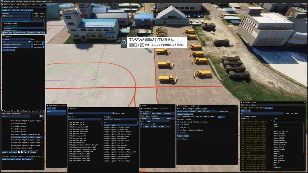The height and width of the screenshot is (173, 308).
Task: Select the Translate gizmo mode
Action: [x=141, y=108]
